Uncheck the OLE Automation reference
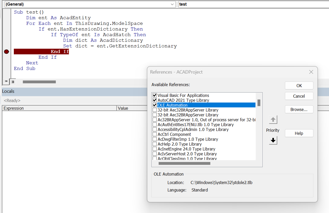The height and width of the screenshot is (213, 329). [x=155, y=105]
